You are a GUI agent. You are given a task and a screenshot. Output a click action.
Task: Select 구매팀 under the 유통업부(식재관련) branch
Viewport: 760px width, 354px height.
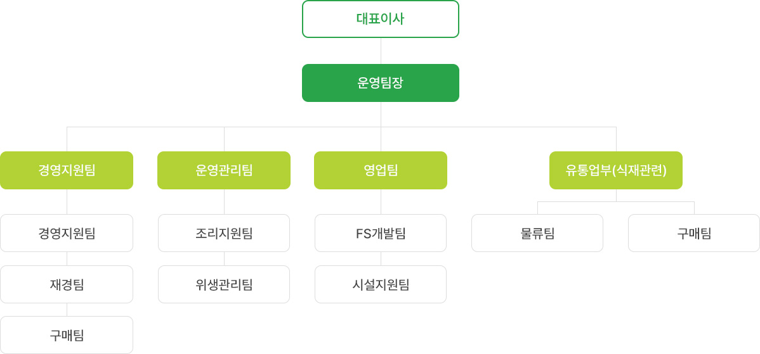694,233
